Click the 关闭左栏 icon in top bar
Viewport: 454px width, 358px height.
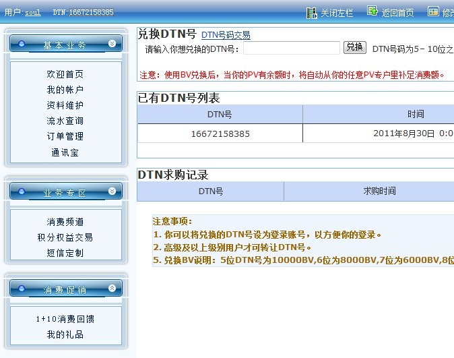point(312,13)
